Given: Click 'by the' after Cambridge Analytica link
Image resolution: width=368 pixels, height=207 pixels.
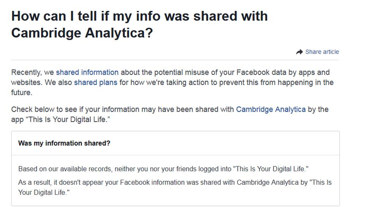Looking at the screenshot, I should point(318,109).
